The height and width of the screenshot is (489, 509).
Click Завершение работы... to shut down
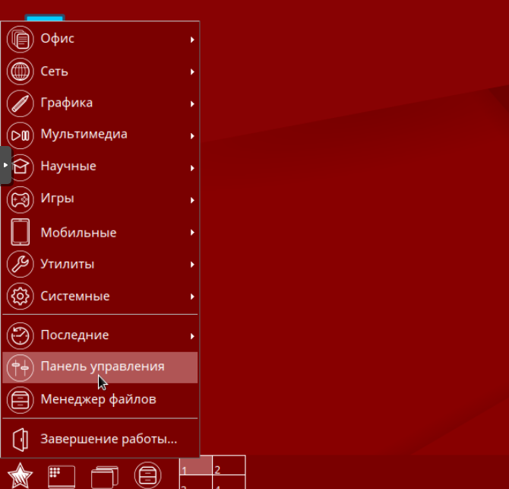108,439
